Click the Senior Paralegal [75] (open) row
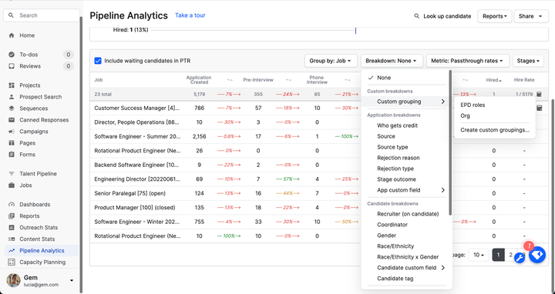This screenshot has width=555, height=294. [x=129, y=193]
